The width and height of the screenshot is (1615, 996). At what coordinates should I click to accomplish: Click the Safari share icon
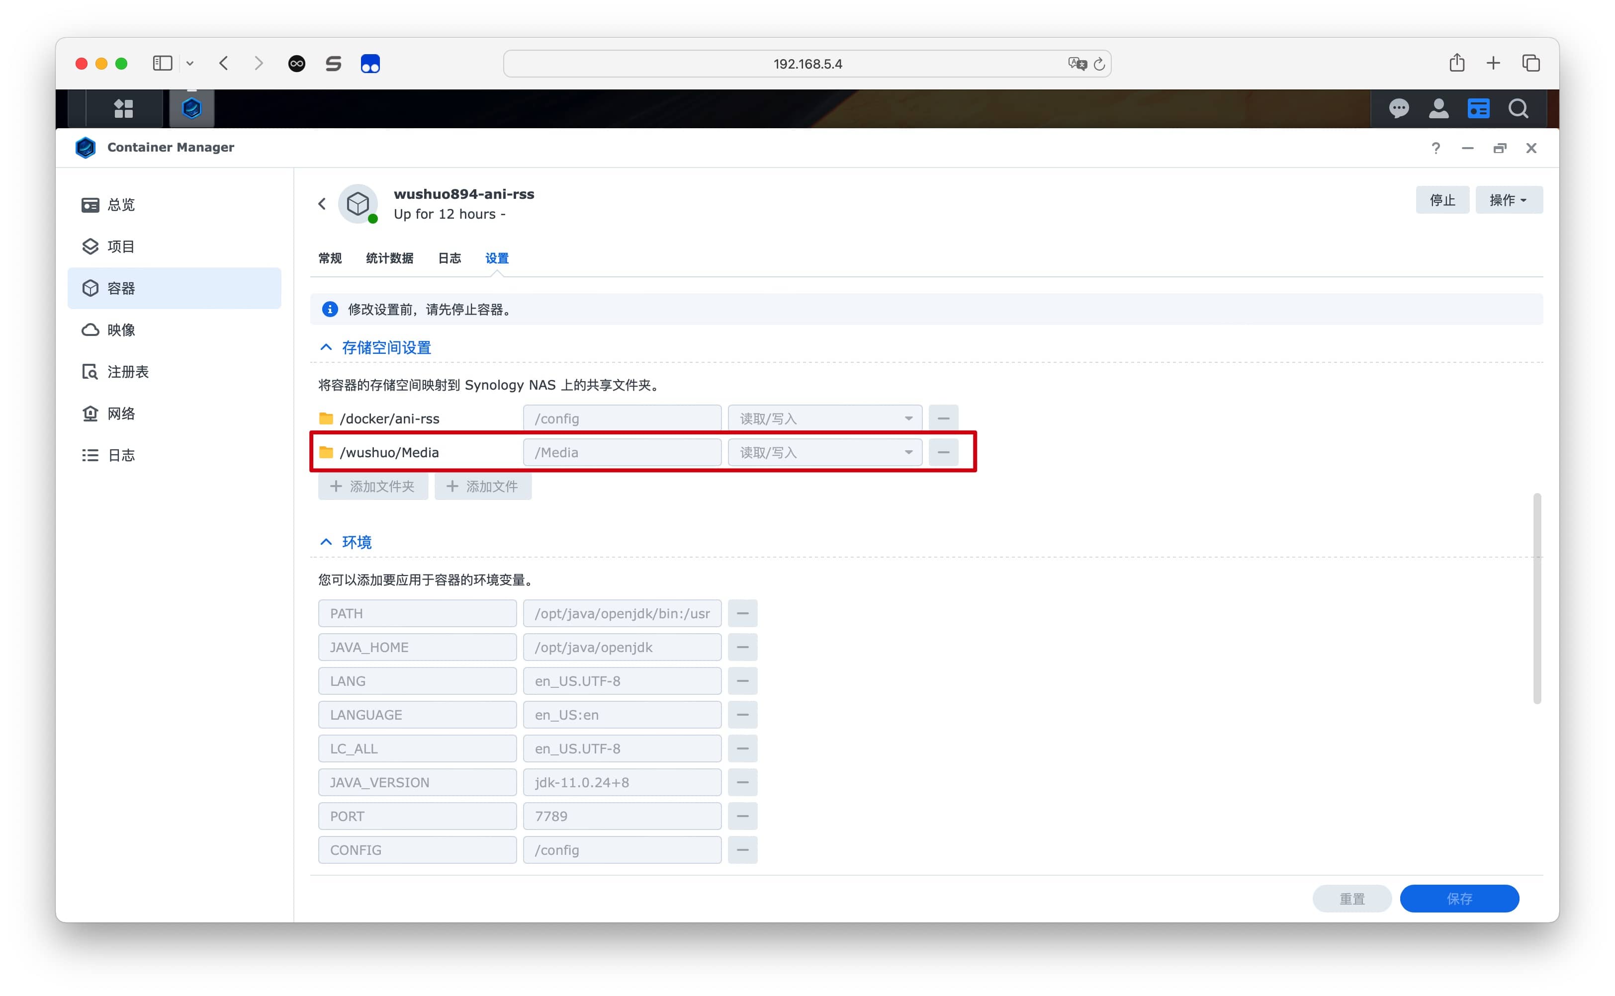(1457, 63)
